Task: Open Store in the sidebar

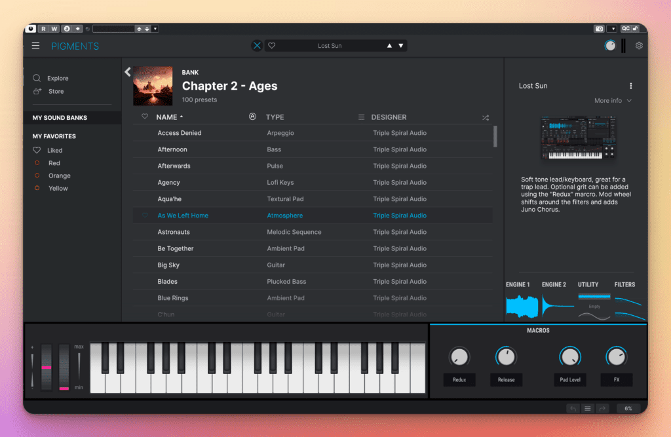Action: click(56, 91)
